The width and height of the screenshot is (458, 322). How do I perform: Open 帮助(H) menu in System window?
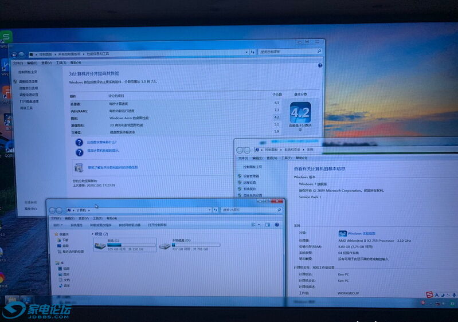click(x=301, y=158)
